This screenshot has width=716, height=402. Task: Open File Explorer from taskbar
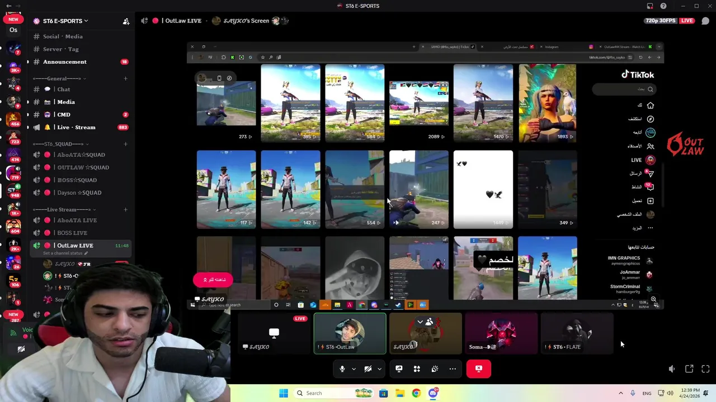400,393
